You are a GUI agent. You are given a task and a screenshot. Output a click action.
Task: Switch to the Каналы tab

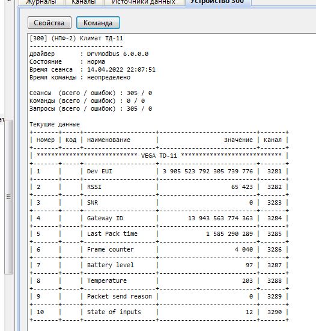click(84, 2)
